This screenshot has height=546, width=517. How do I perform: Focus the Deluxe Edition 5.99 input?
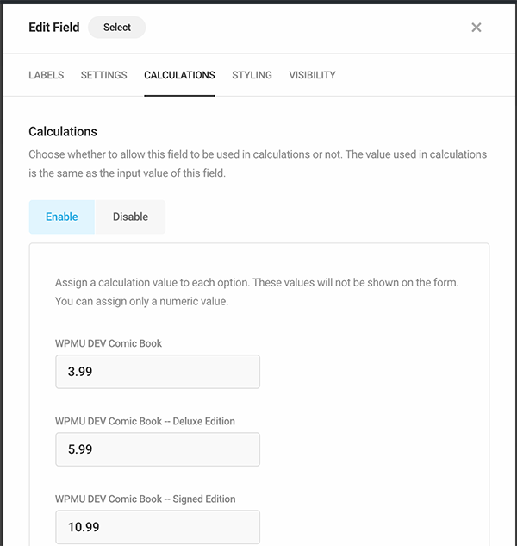pyautogui.click(x=158, y=449)
